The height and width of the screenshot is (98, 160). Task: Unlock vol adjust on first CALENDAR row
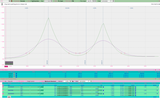click(x=135, y=87)
